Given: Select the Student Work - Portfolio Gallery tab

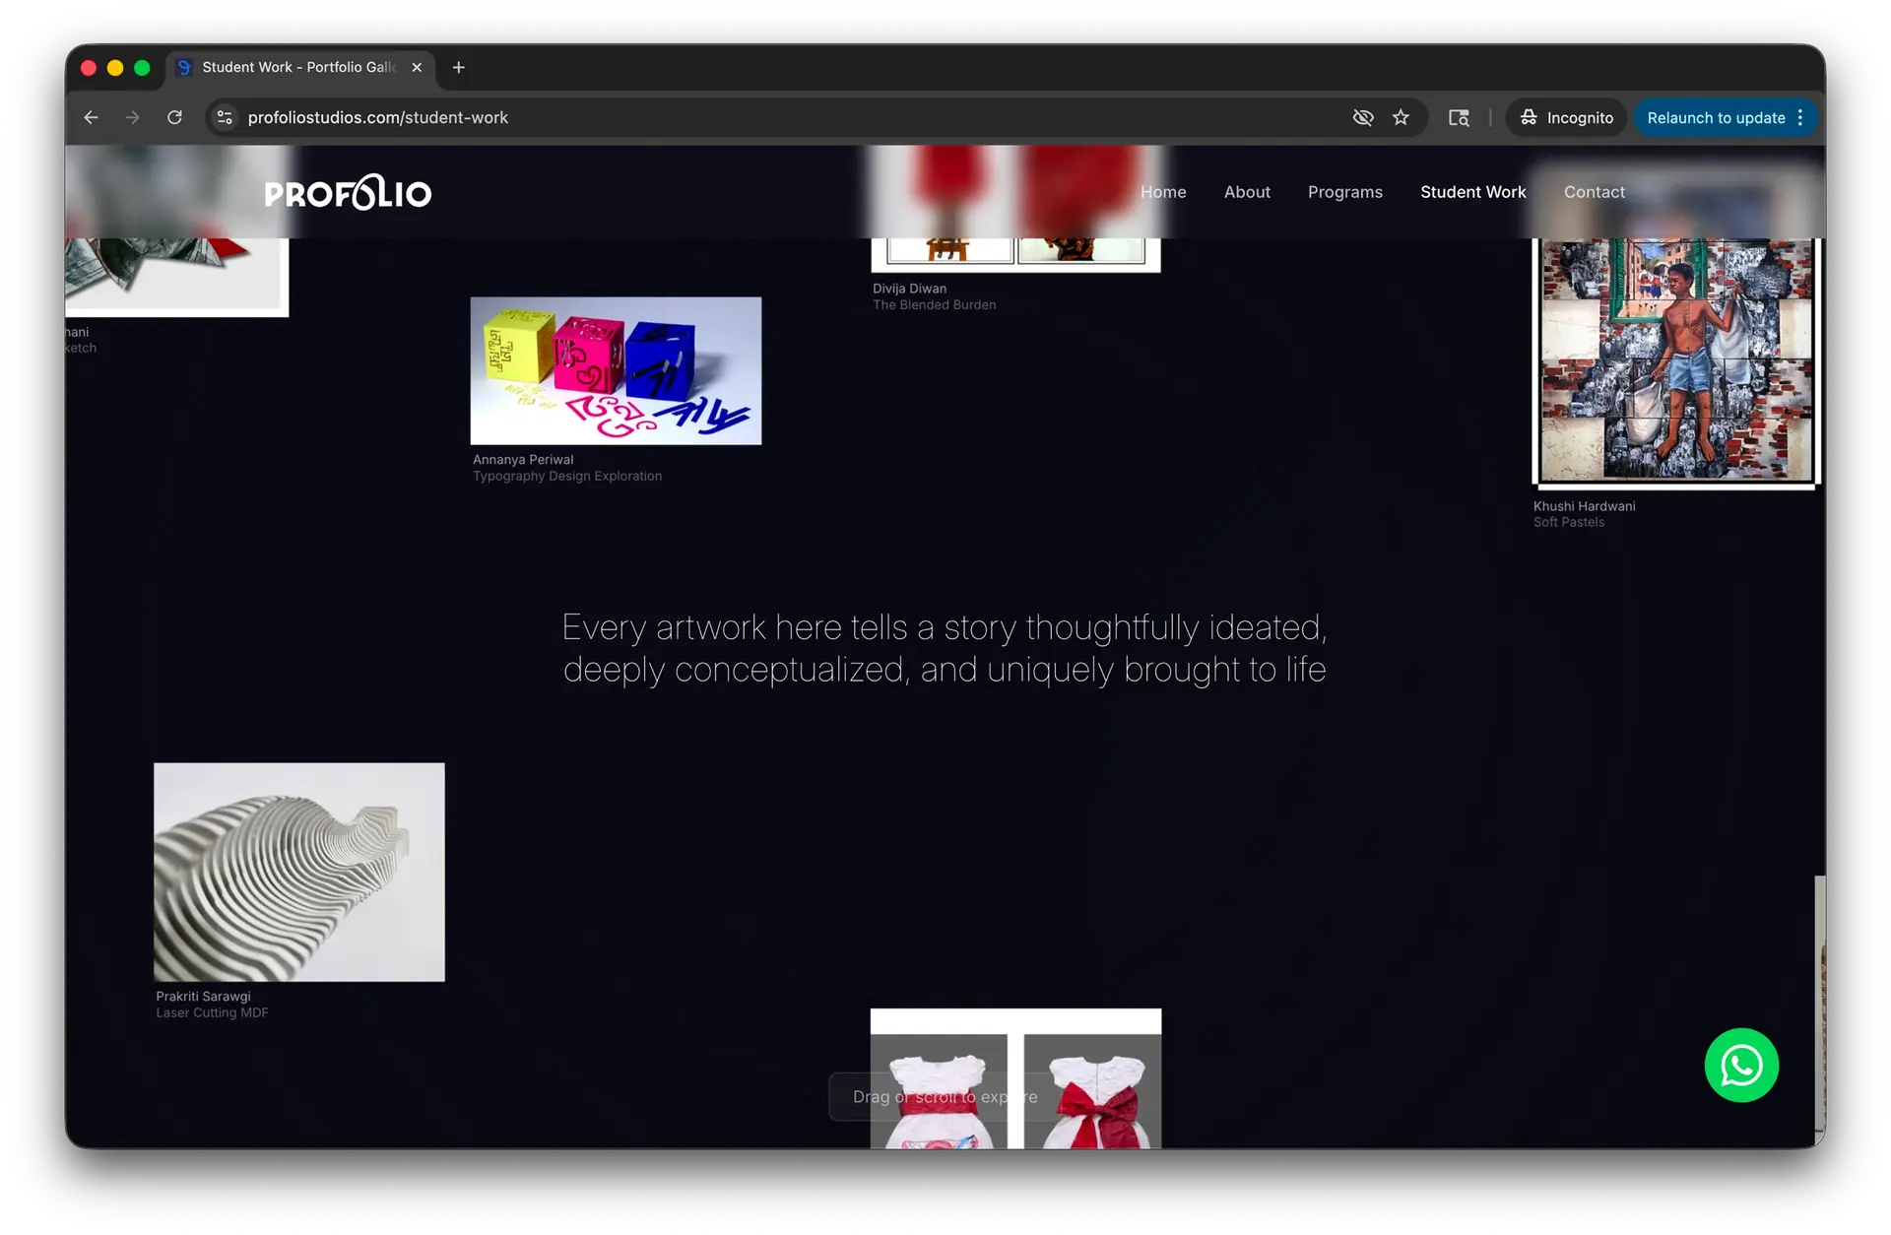Looking at the screenshot, I should (300, 67).
